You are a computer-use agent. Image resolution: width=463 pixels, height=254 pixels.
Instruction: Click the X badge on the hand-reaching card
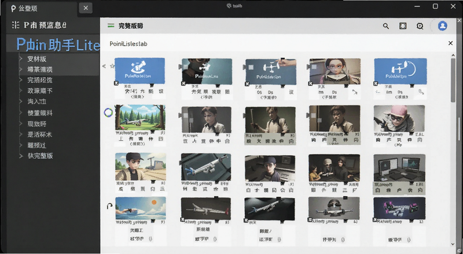247,84
